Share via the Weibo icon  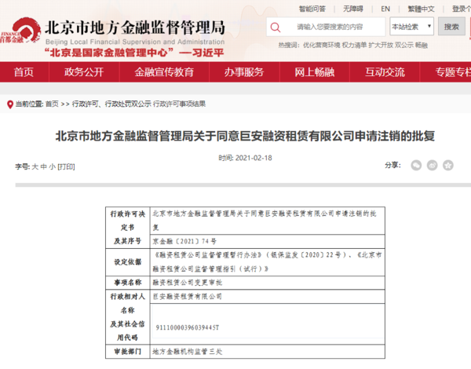432,165
